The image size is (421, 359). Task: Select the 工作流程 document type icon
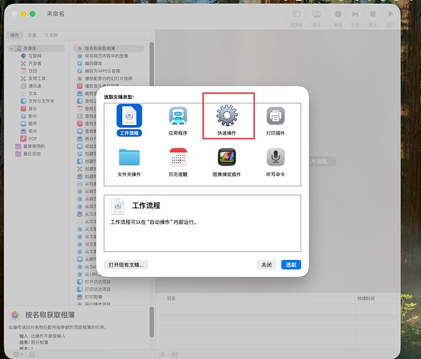(129, 116)
